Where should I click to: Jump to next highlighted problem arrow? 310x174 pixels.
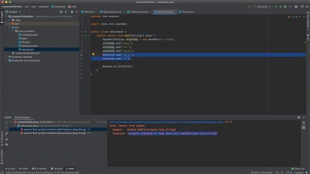(304, 17)
